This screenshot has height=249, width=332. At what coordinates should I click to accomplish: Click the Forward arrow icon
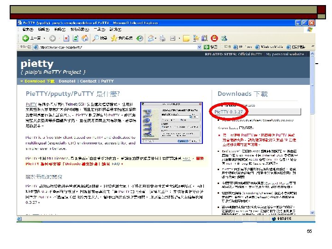click(53, 38)
